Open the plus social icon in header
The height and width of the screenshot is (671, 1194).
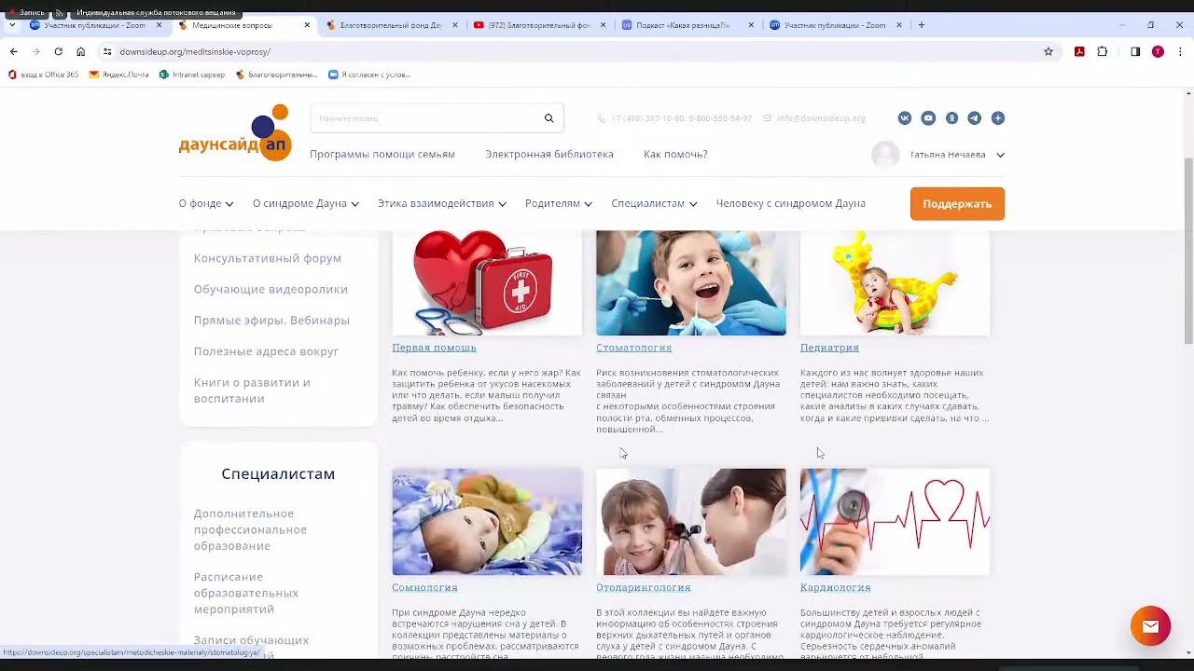[x=998, y=118]
